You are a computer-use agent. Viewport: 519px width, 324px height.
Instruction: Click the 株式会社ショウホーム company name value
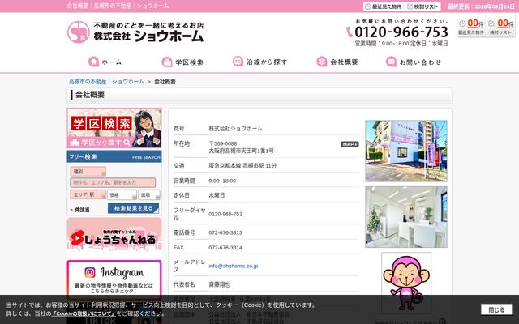[x=235, y=128]
